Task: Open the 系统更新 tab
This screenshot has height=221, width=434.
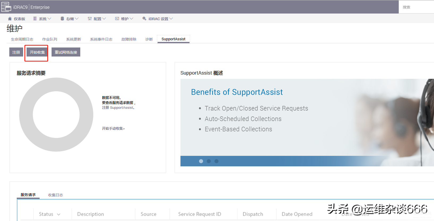Action: coord(74,39)
